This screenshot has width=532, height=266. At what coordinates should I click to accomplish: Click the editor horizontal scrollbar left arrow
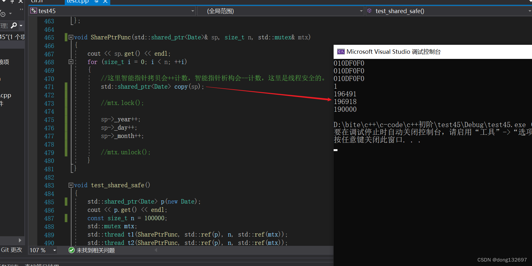pos(156,250)
